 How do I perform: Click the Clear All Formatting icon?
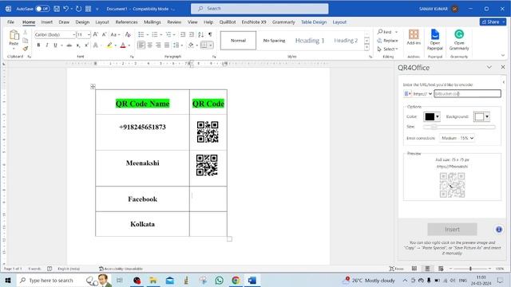pyautogui.click(x=128, y=34)
